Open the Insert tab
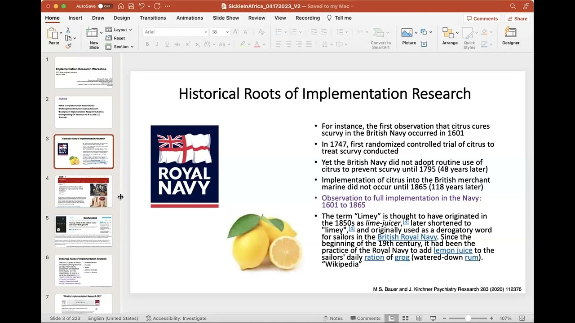 click(75, 18)
